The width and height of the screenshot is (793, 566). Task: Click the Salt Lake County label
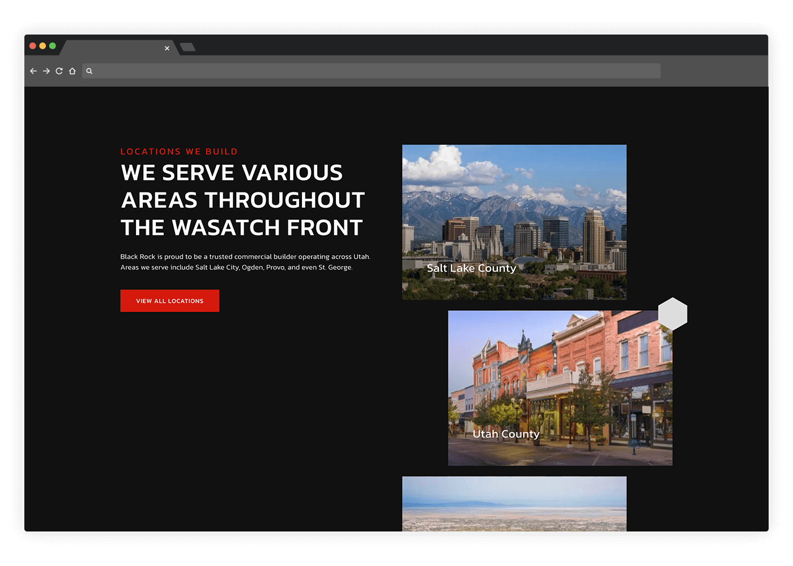click(x=471, y=268)
